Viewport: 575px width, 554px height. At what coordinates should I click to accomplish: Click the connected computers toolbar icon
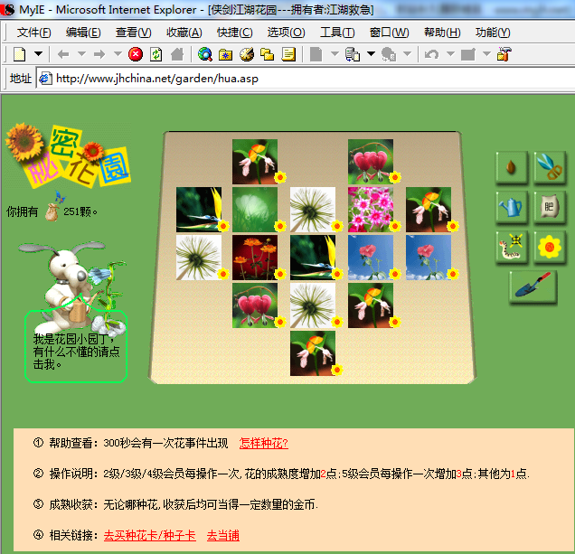[353, 54]
